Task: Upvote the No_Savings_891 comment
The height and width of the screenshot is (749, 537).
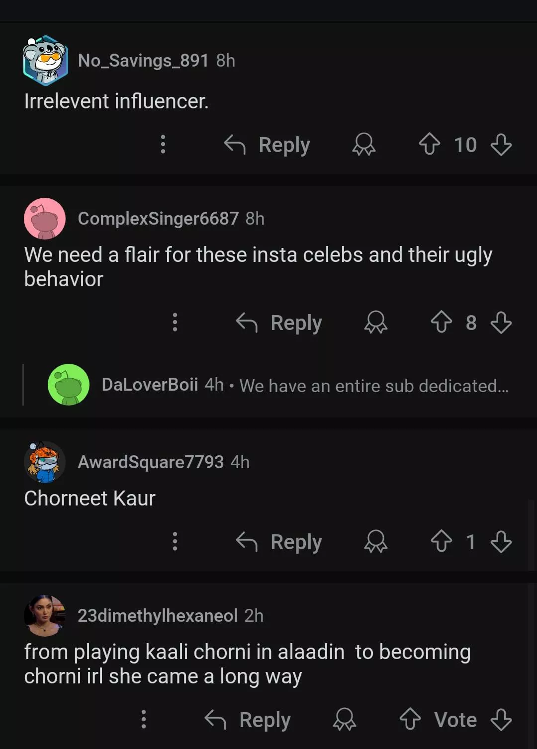Action: pos(430,145)
